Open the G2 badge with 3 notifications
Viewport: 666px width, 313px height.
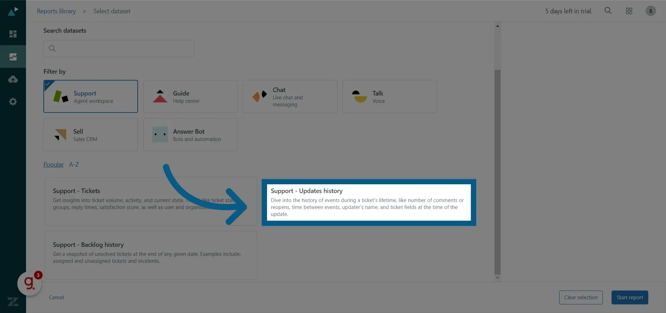click(30, 283)
